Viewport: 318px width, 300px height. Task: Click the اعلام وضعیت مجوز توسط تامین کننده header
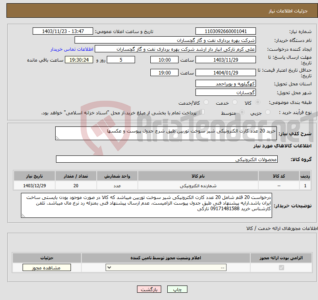pyautogui.click(x=166, y=258)
